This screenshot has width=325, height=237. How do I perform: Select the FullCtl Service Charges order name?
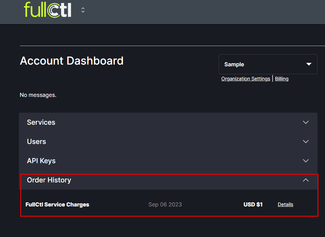57,204
